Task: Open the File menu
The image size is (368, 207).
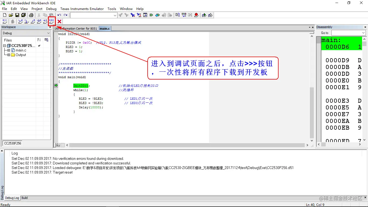Action: (5, 9)
